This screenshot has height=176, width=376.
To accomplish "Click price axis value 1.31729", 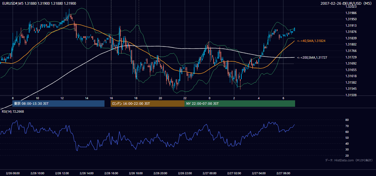I will [351, 57].
